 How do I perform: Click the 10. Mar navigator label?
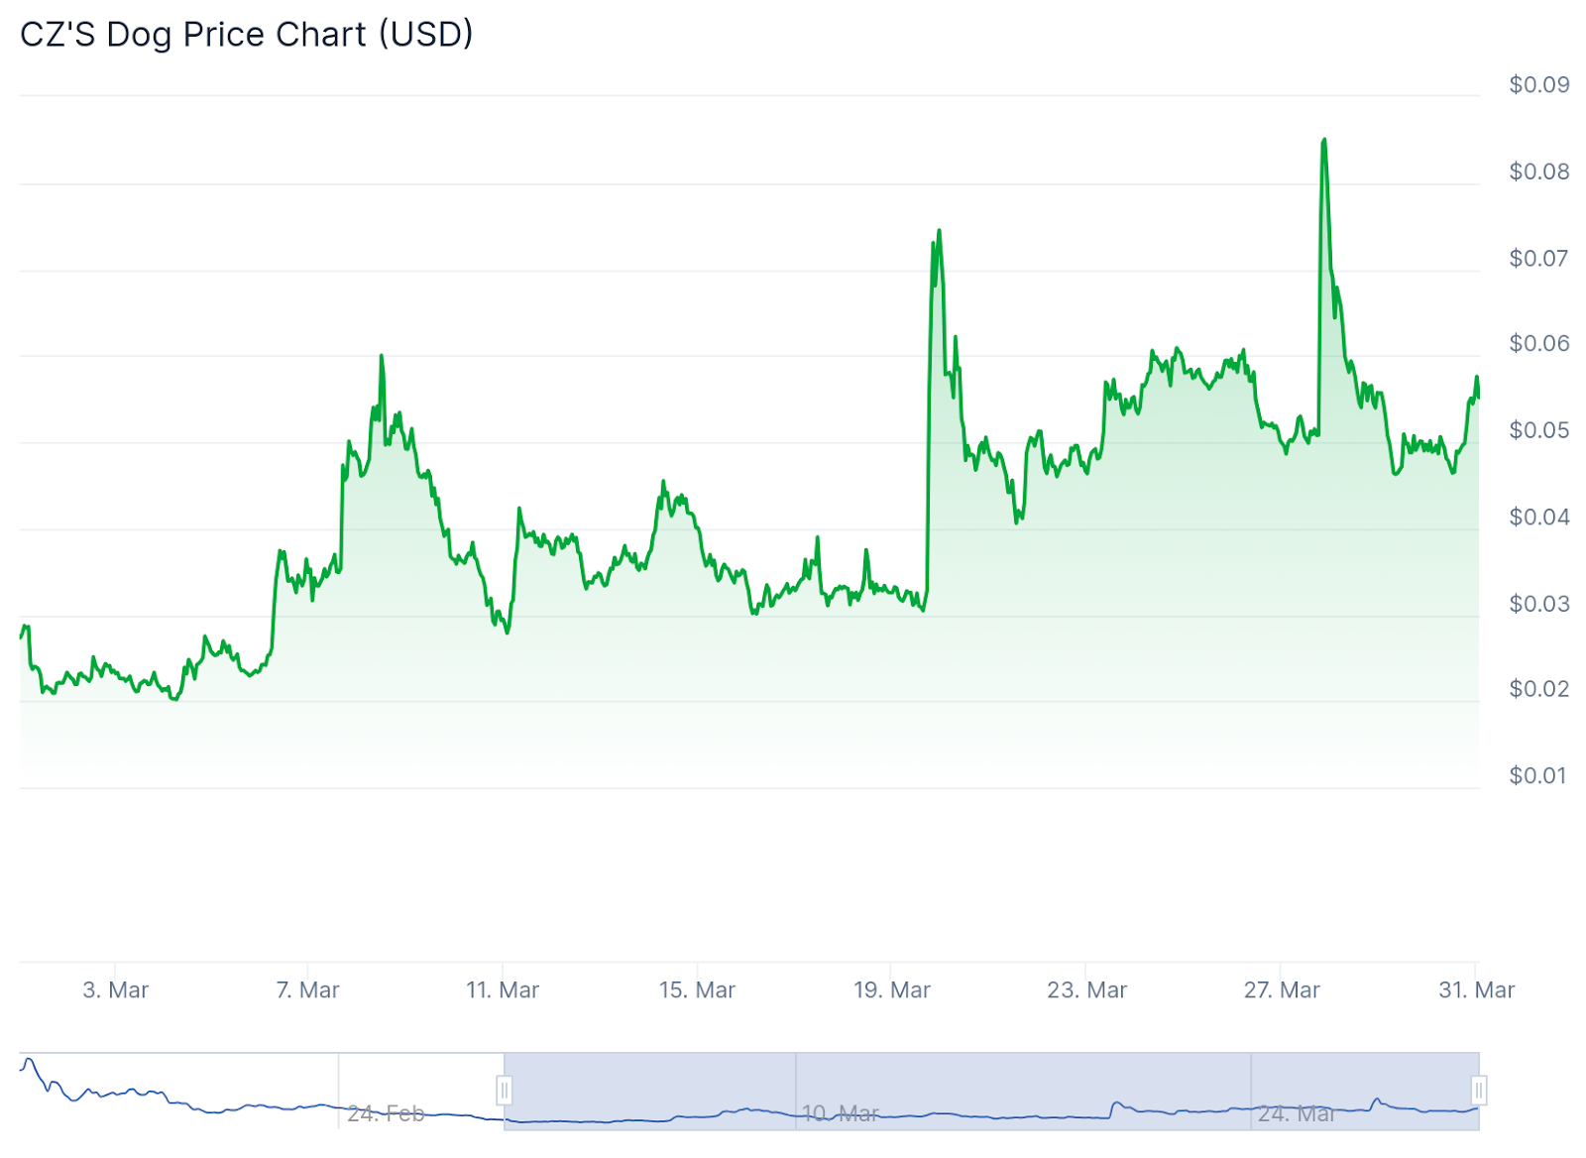[840, 1113]
